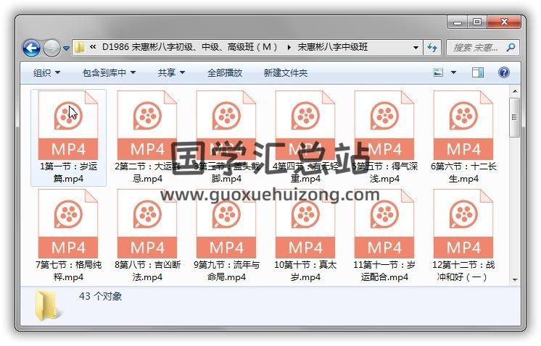Image resolution: width=541 pixels, height=346 pixels.
Task: Click the 43 个对象 status text
Action: pos(100,296)
